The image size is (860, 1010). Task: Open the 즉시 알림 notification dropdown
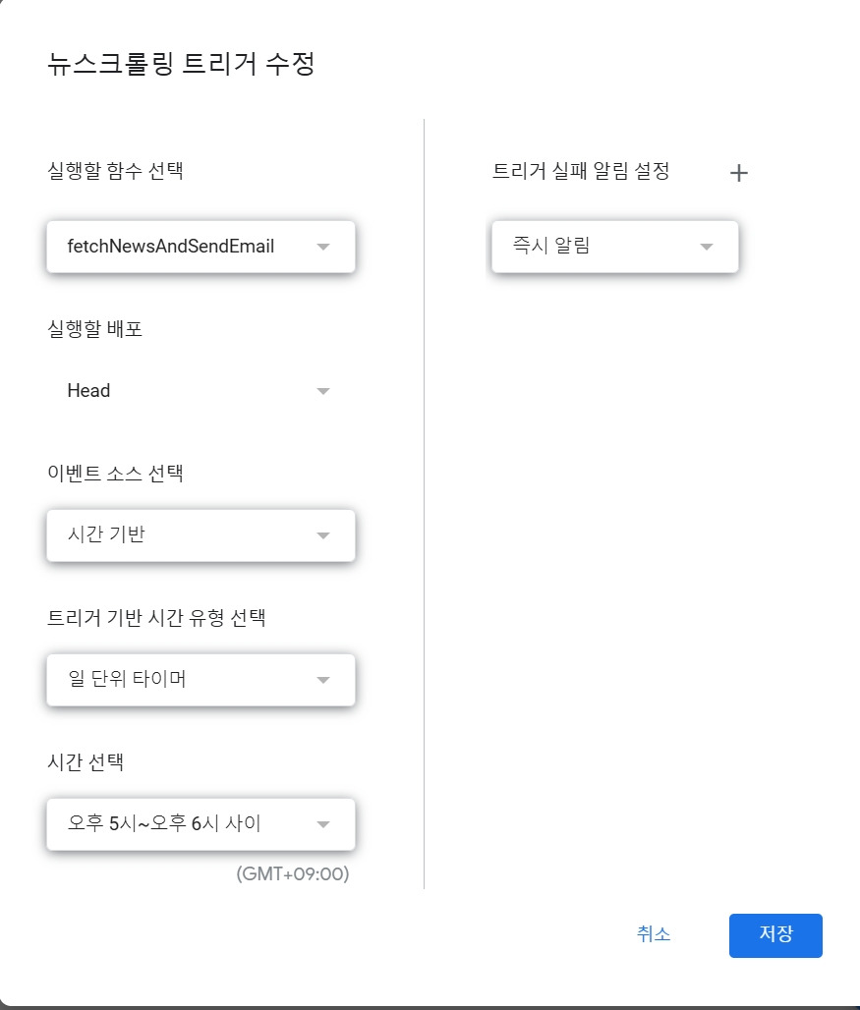(615, 247)
